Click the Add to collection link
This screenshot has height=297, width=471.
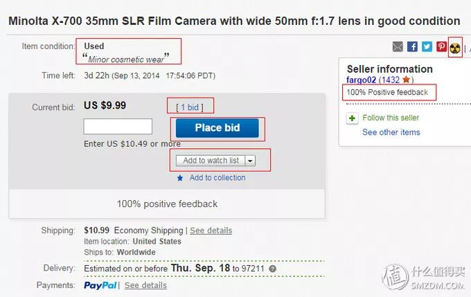tap(217, 178)
